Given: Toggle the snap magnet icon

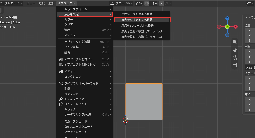Looking at the screenshot, I should 147,3.
